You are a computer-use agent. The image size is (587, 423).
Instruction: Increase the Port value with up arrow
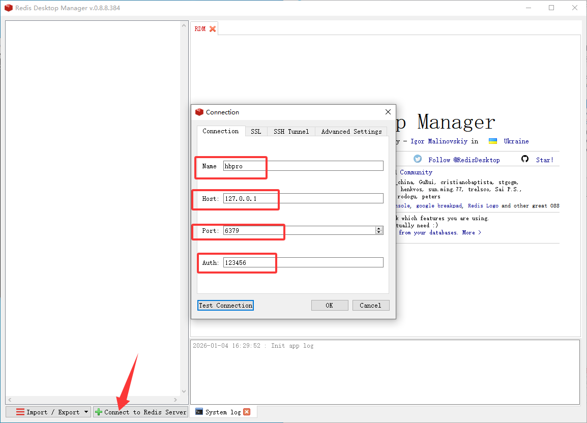click(x=379, y=228)
